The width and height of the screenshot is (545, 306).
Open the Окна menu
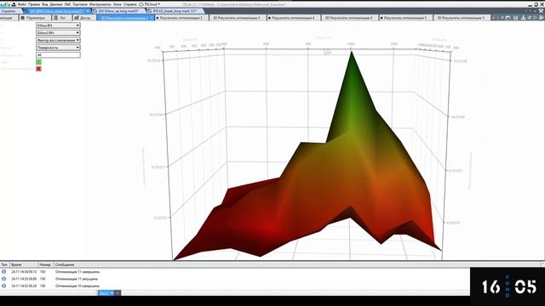point(118,4)
